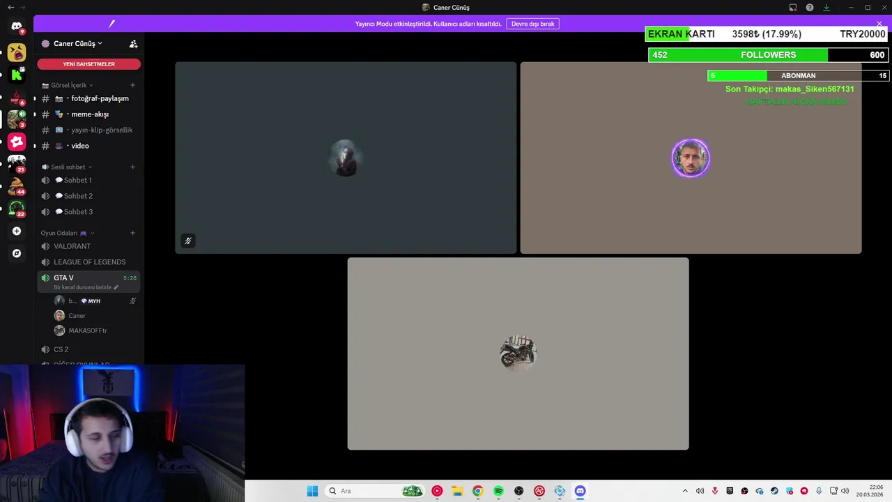Collapse the Sesli sohbet category
The width and height of the screenshot is (892, 502).
[67, 167]
